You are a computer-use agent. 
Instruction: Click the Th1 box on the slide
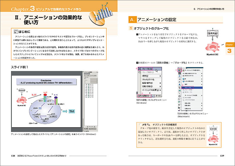71,111
